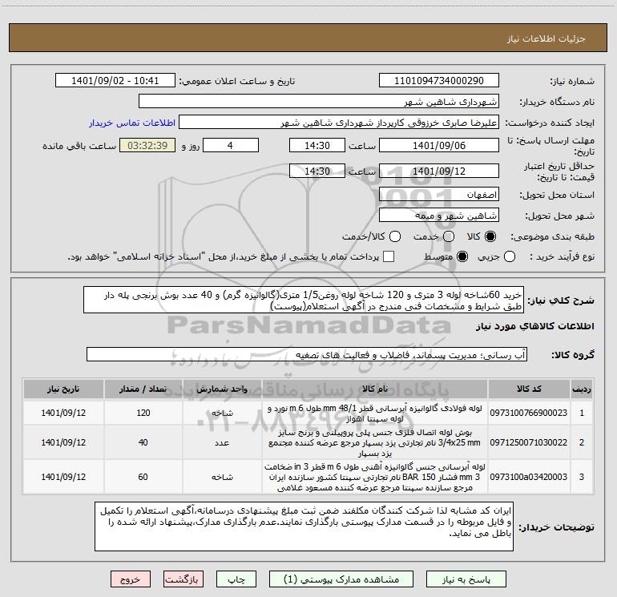617x597 pixels.
Task: Click the ردیف column header
Action: 582,389
